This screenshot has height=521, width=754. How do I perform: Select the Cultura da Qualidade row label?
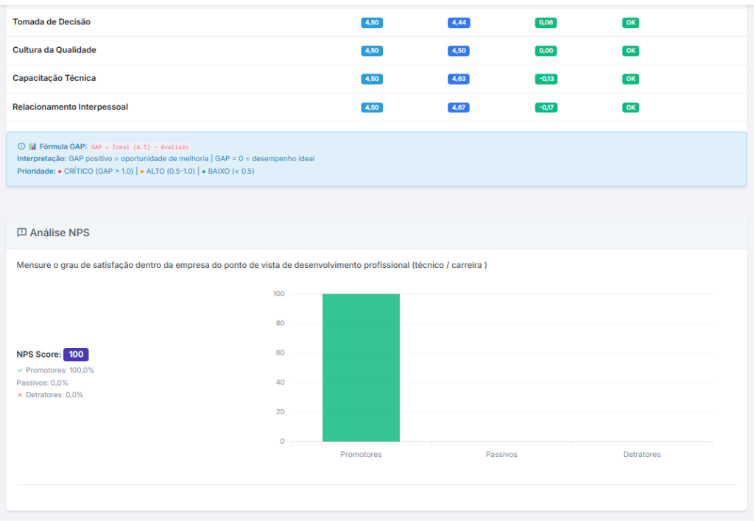pos(54,50)
